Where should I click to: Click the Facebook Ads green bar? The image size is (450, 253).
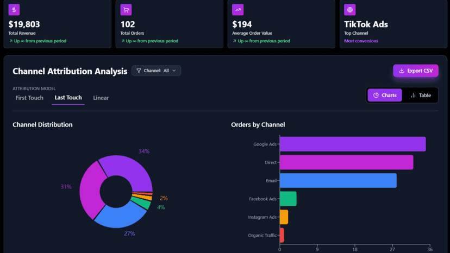(x=288, y=199)
